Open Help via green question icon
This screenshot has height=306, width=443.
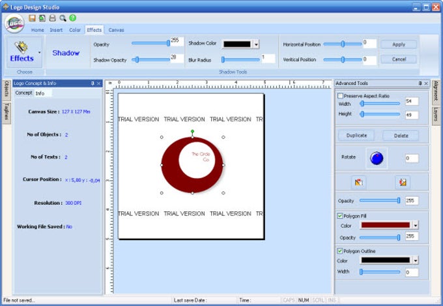[x=72, y=18]
